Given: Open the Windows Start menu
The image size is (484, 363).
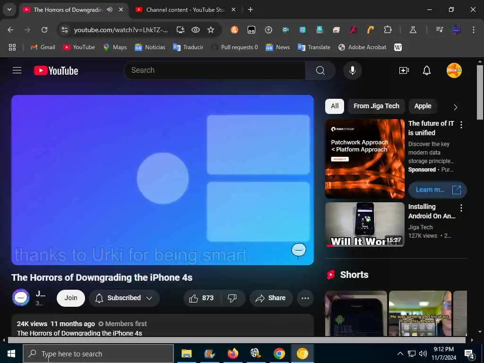Looking at the screenshot, I should (11, 354).
